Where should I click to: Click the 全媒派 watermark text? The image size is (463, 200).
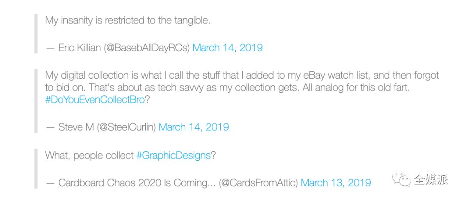coord(430,179)
